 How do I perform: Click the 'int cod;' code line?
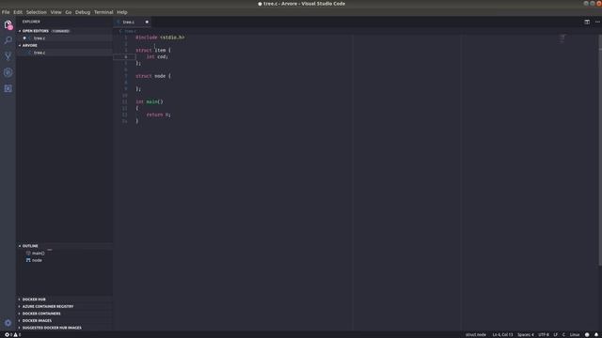point(157,56)
